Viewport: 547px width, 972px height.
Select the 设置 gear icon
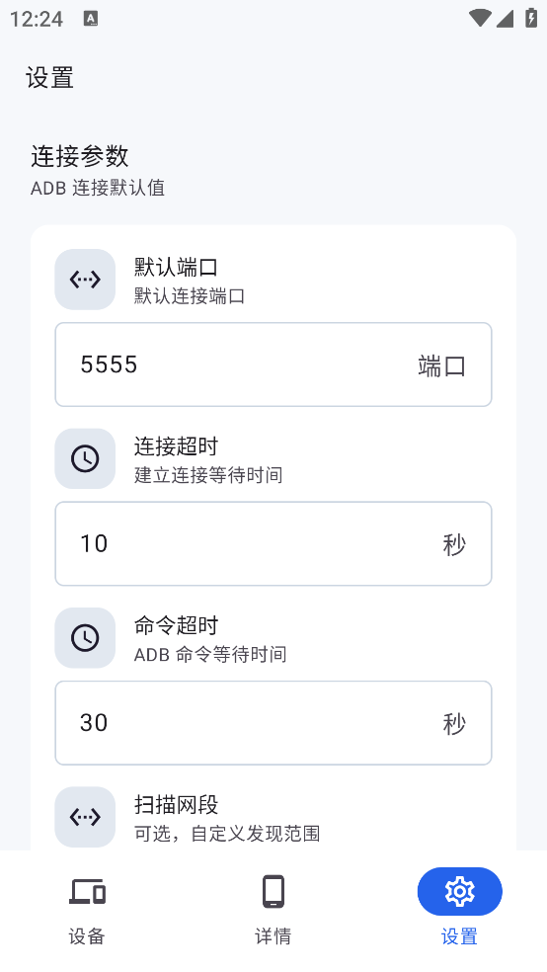(x=460, y=891)
